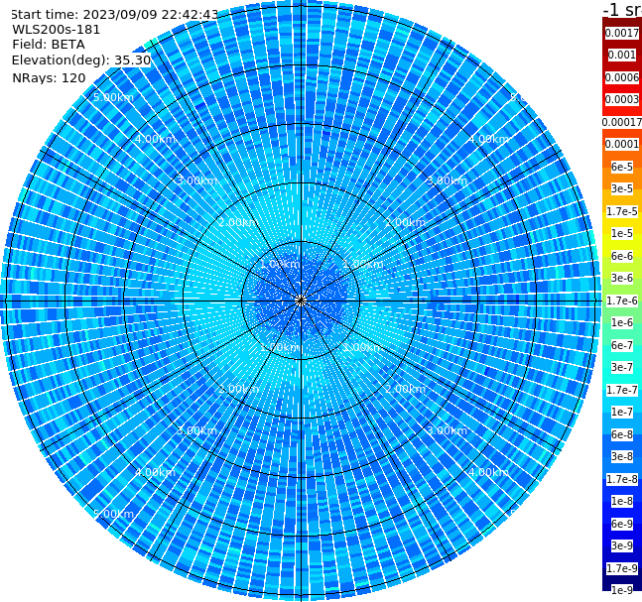Click the lidar origin at plot center
The height and width of the screenshot is (602, 642).
click(301, 301)
